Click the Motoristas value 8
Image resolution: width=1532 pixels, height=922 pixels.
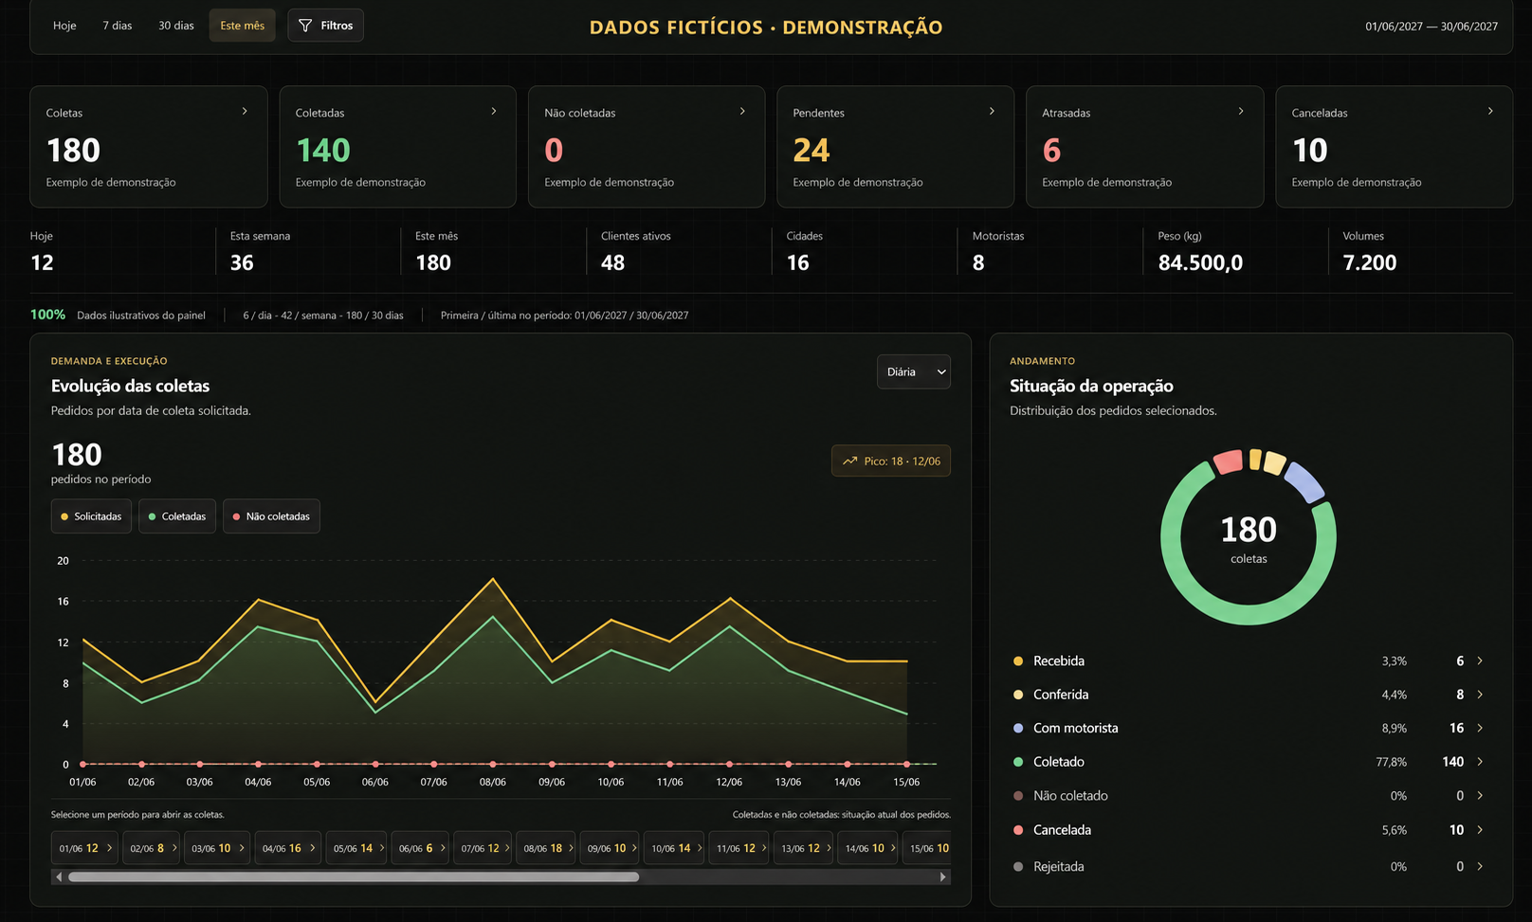(978, 262)
